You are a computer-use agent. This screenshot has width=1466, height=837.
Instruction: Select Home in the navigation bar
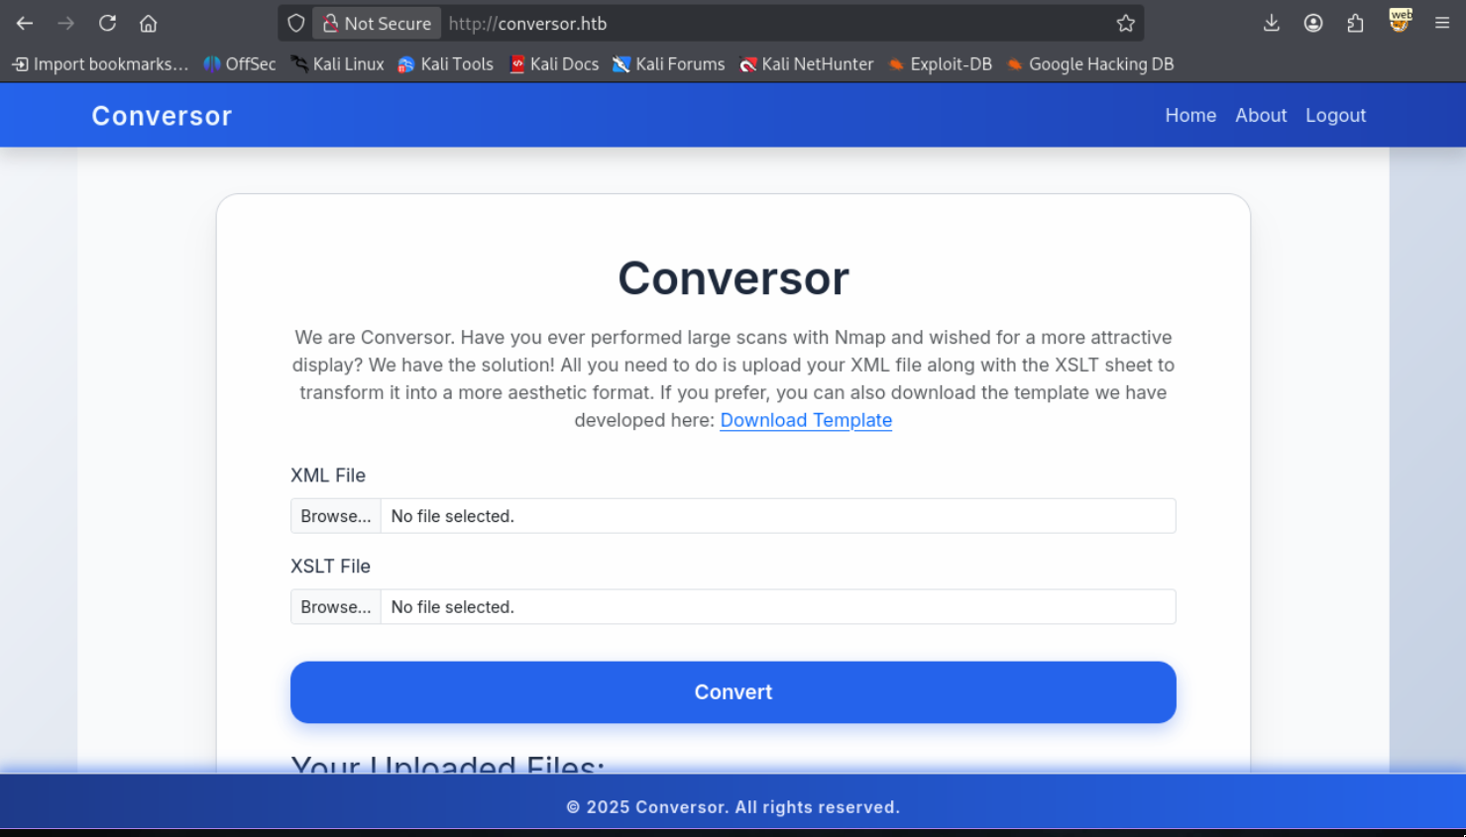[1190, 115]
